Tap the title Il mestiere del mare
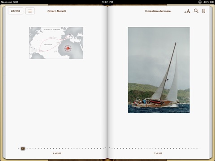 click(x=158, y=11)
